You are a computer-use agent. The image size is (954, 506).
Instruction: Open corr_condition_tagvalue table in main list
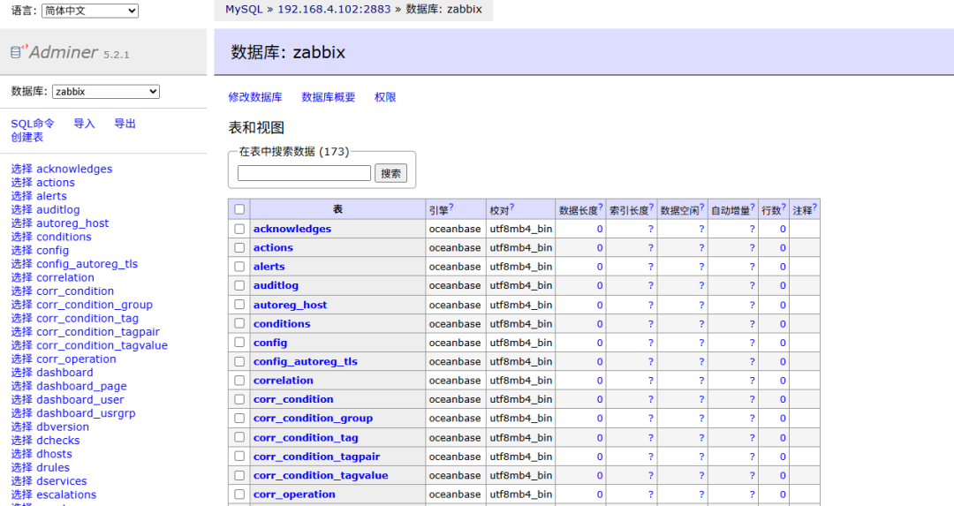pos(321,476)
